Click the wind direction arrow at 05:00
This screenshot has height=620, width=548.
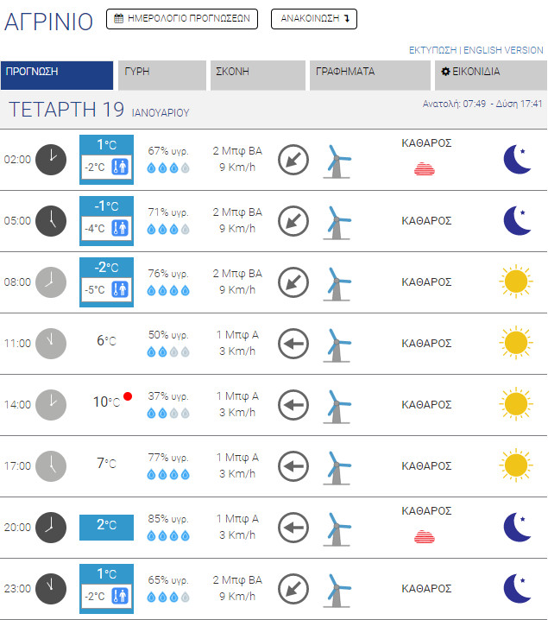pyautogui.click(x=293, y=221)
